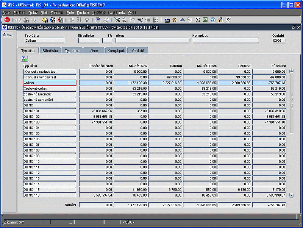Viewport: 303px width, 228px height.
Task: Click the red Exit stop-sign icon
Action: tap(7, 20)
